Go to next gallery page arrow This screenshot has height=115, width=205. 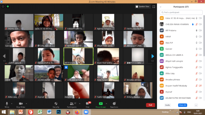tap(153, 56)
